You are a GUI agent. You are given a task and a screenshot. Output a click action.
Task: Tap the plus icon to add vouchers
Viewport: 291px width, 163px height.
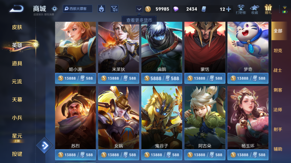(229, 9)
